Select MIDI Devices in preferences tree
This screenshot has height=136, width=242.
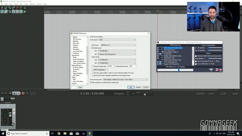coord(77,39)
